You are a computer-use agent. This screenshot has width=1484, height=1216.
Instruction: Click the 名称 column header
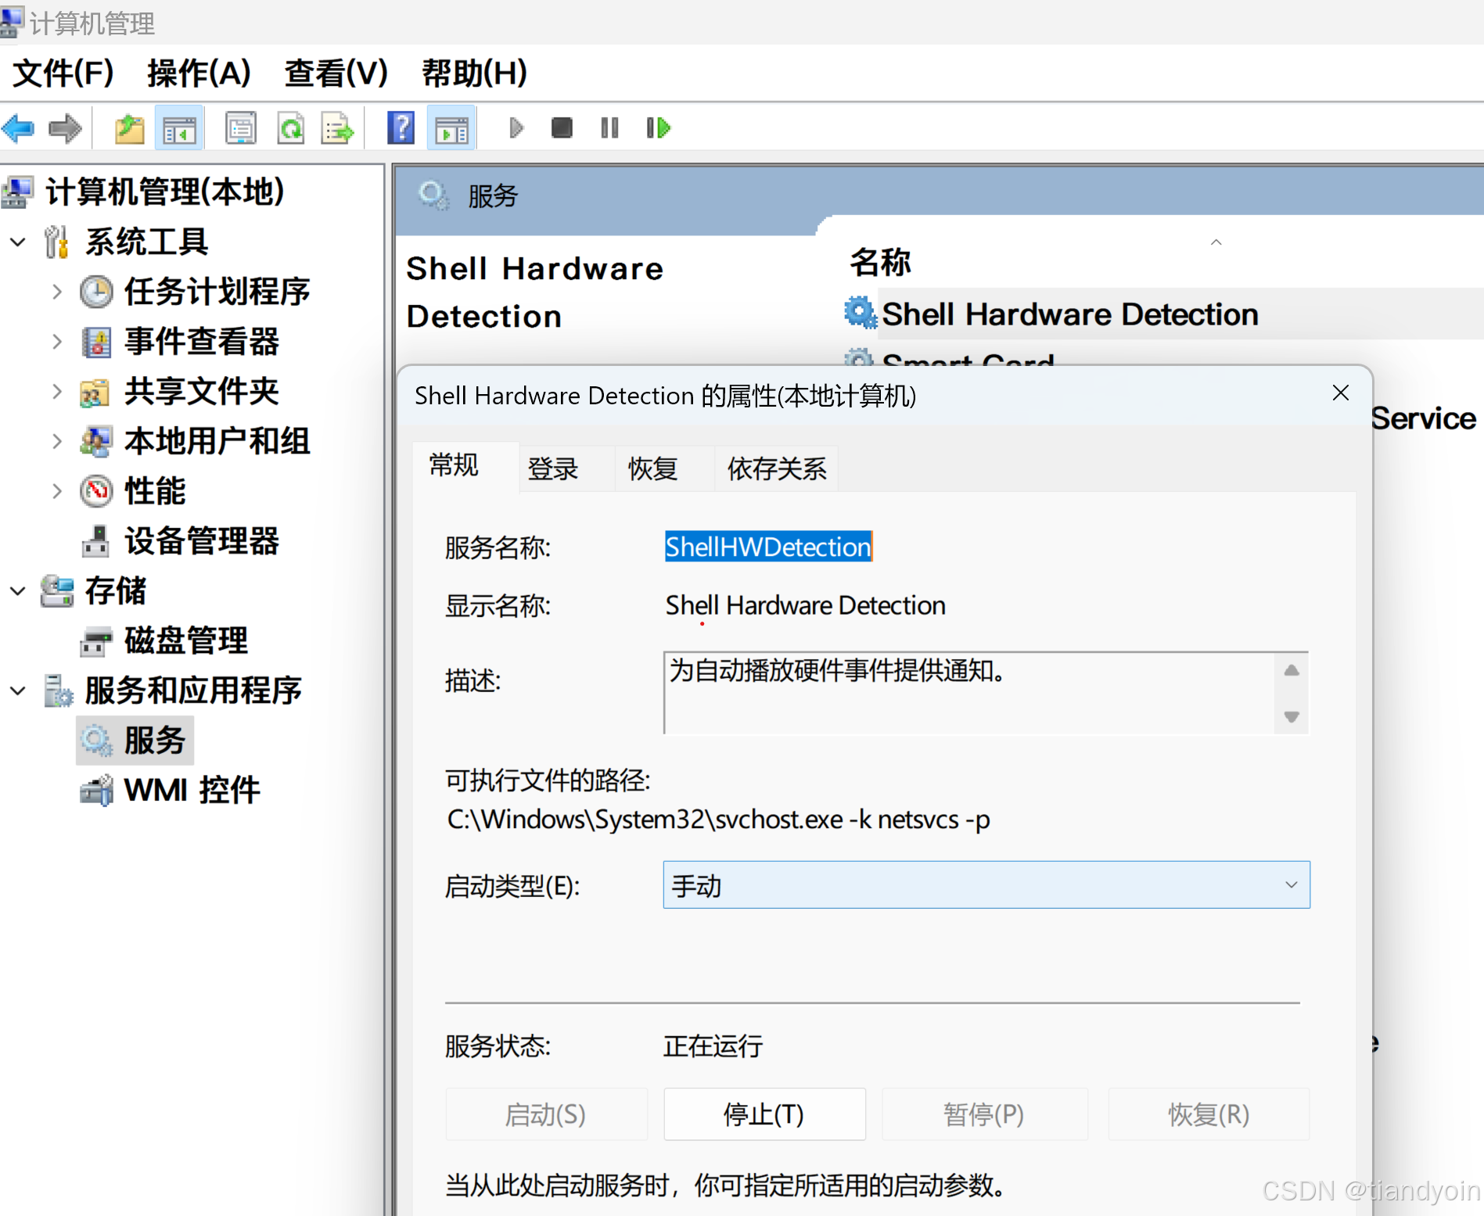point(880,262)
